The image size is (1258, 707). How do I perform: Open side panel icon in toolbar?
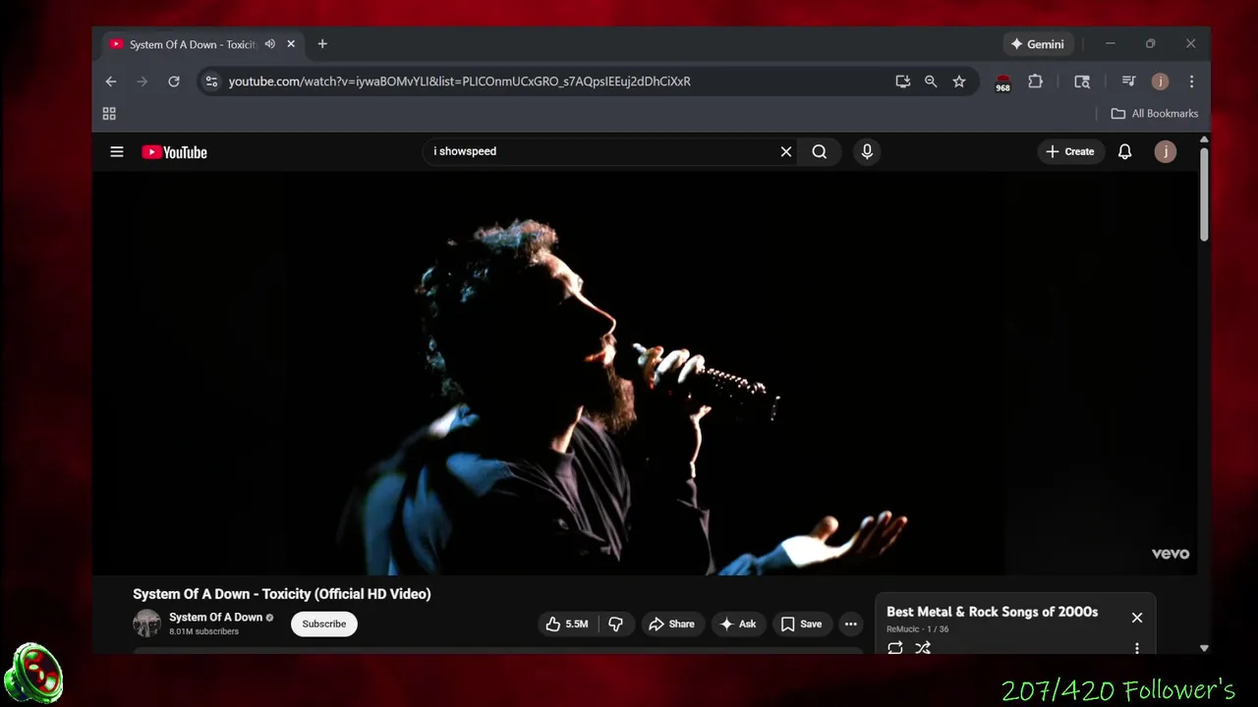[x=1082, y=82]
